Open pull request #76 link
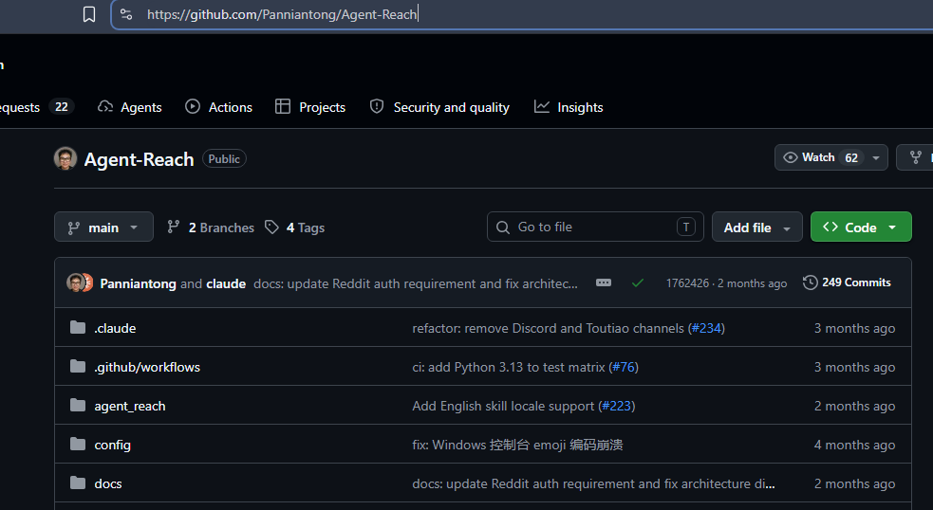The image size is (933, 510). (624, 368)
